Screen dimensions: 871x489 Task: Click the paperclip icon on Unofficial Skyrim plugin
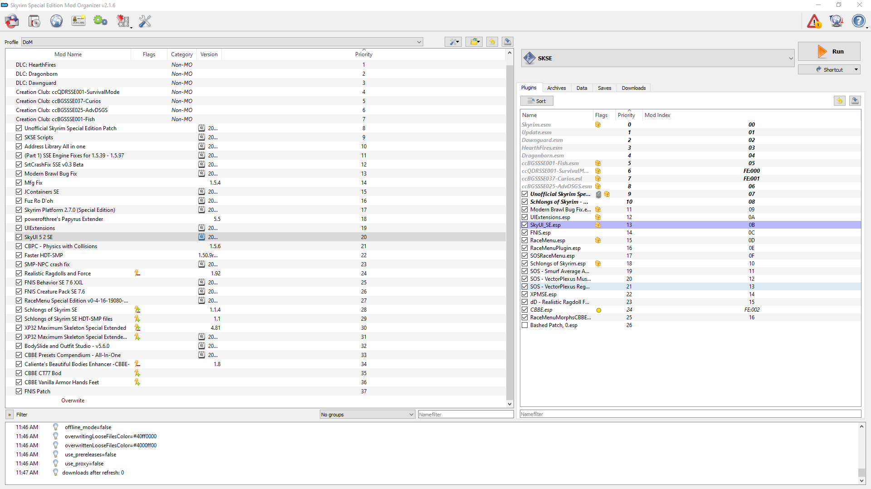(x=598, y=194)
